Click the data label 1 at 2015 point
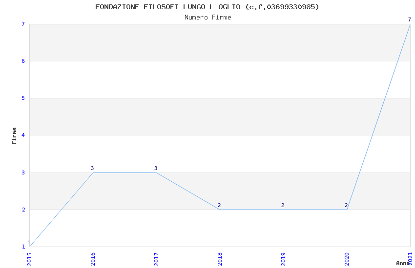 pyautogui.click(x=29, y=242)
